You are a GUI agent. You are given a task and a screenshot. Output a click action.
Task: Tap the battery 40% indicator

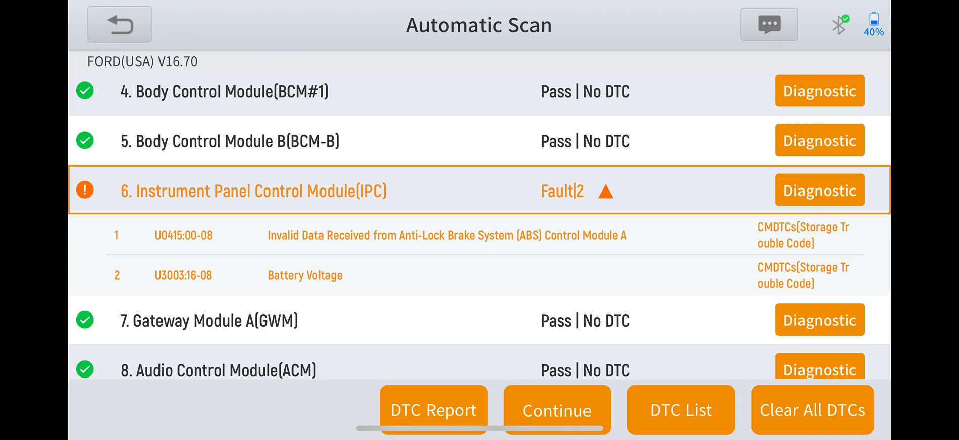click(874, 25)
